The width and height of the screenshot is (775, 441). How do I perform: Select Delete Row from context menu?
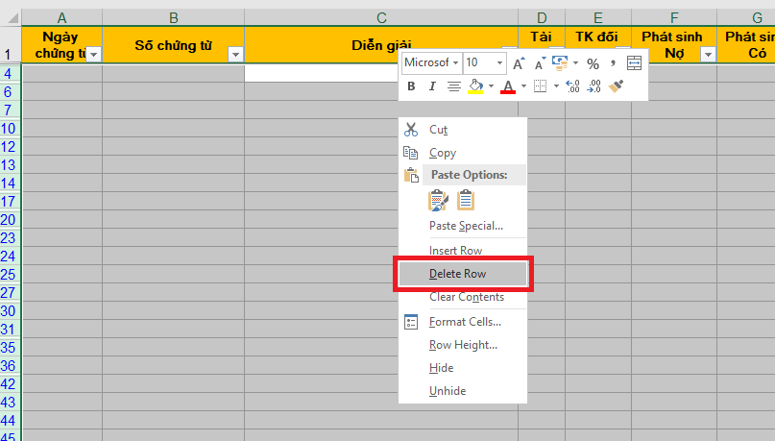click(458, 274)
